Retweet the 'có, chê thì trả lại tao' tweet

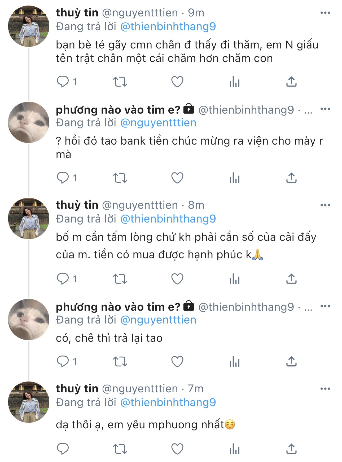[x=120, y=361]
